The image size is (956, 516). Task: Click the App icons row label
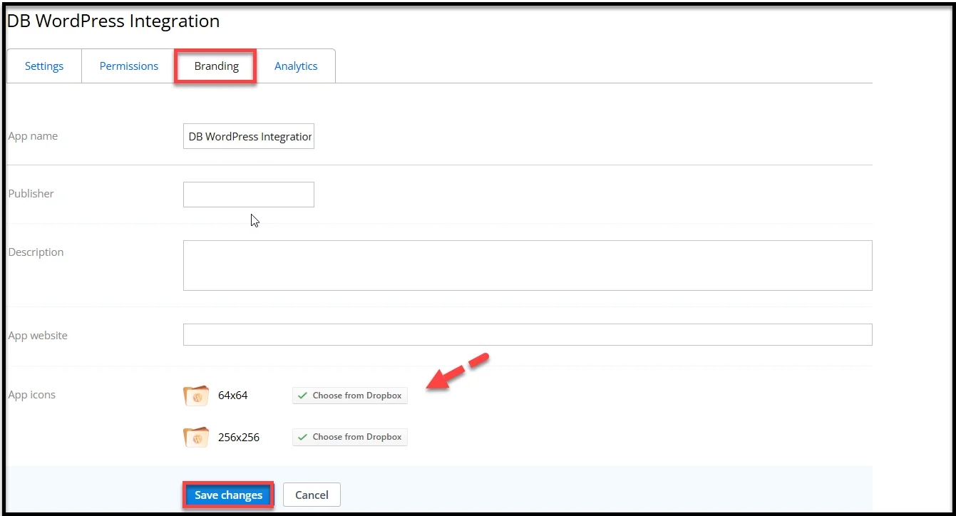pos(32,395)
